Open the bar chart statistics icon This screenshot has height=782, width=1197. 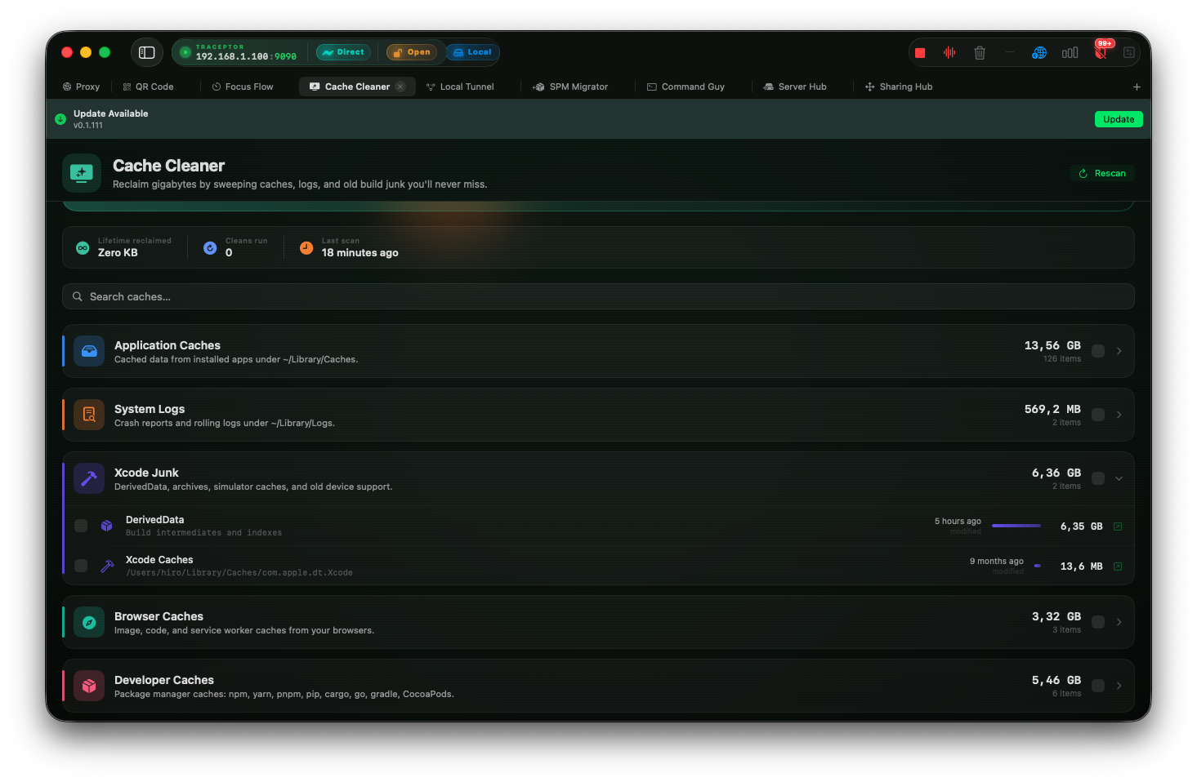pyautogui.click(x=1070, y=53)
